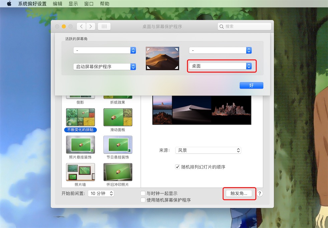
Task: Open the 显示 menu
Action: (73, 4)
